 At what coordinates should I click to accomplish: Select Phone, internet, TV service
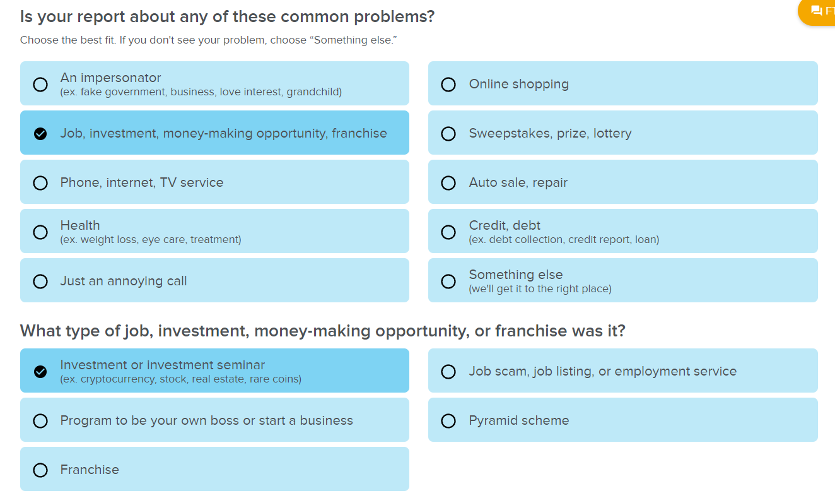[x=214, y=182]
